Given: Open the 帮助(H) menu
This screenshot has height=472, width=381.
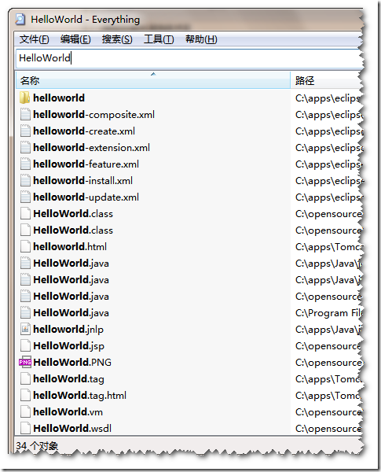Looking at the screenshot, I should (201, 39).
